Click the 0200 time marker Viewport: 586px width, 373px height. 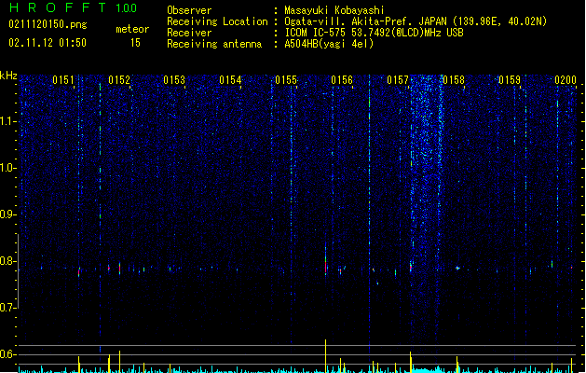pyautogui.click(x=566, y=80)
